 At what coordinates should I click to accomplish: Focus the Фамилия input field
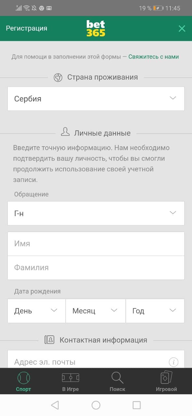pyautogui.click(x=96, y=267)
